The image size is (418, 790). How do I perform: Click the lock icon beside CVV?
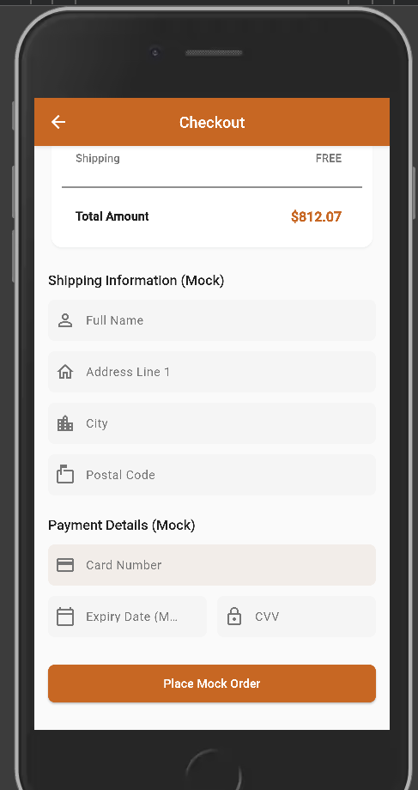(234, 617)
